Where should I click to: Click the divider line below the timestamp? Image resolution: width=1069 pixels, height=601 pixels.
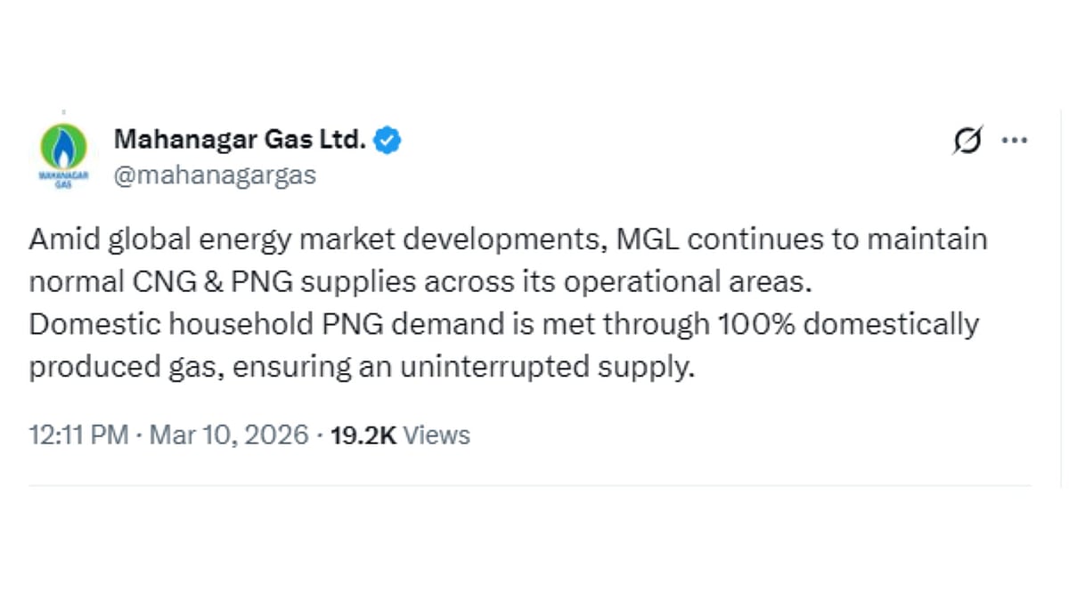(530, 486)
